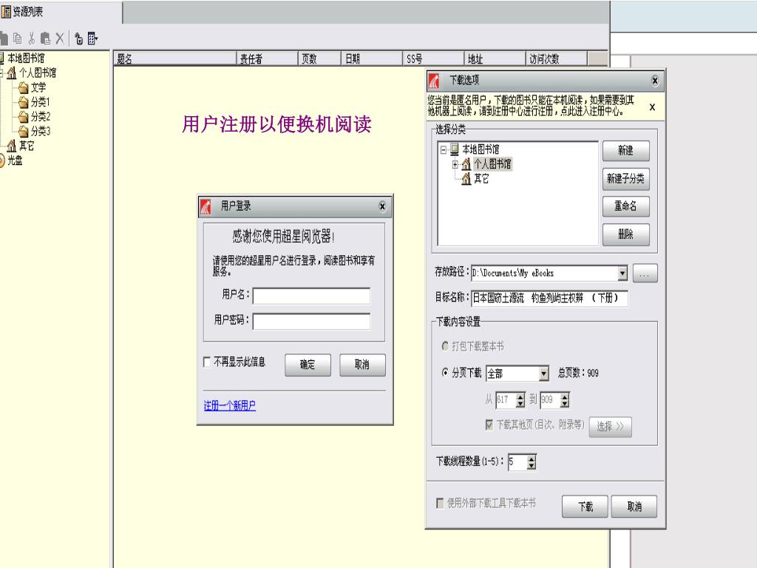Toggle 使用外部下载工具下载本书 checkbox
757x568 pixels.
(x=441, y=503)
